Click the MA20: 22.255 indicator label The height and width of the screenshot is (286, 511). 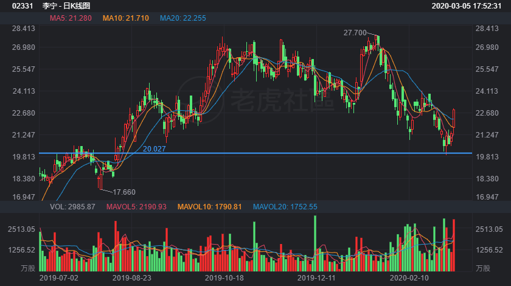coord(183,18)
